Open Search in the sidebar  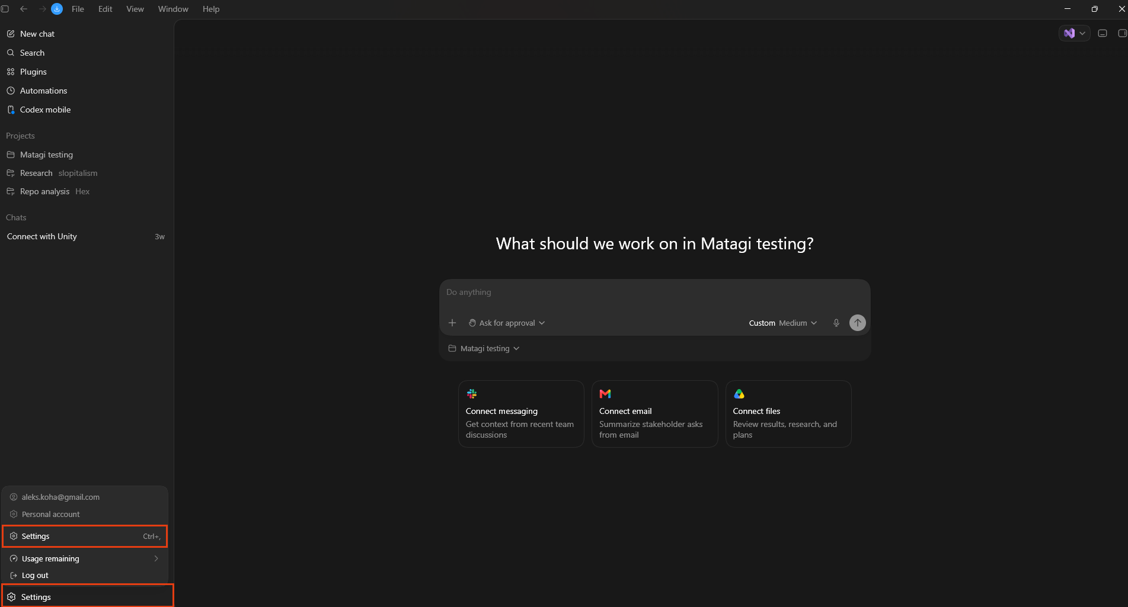coord(87,53)
